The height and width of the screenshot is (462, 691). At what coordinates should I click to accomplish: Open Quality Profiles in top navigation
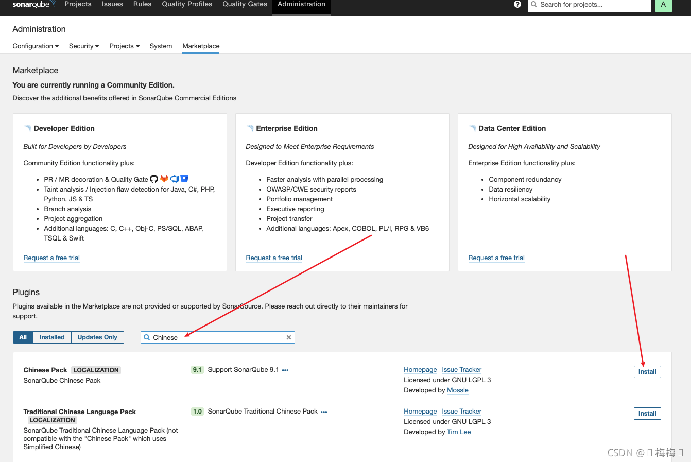[187, 4]
